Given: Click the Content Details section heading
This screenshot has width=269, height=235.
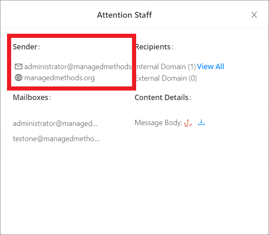Looking at the screenshot, I should [162, 98].
